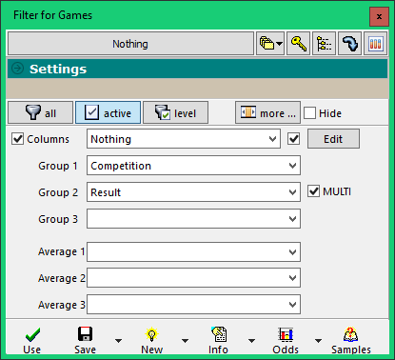
Task: Click the Edit button
Action: point(333,139)
